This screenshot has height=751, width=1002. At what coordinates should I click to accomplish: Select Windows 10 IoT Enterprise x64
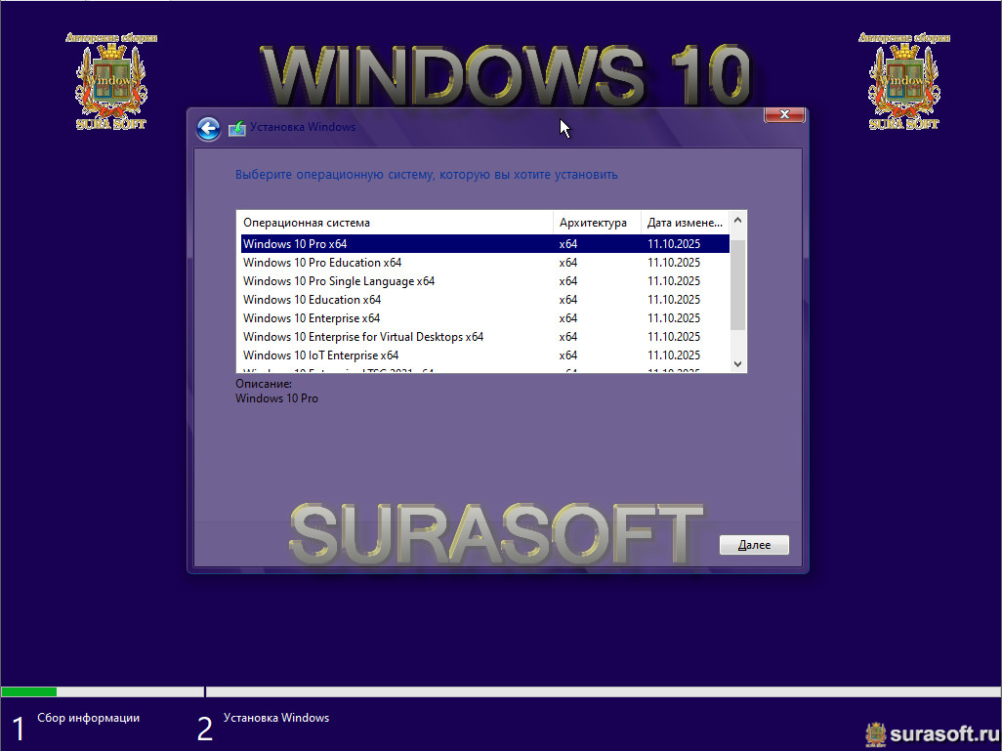pos(320,355)
